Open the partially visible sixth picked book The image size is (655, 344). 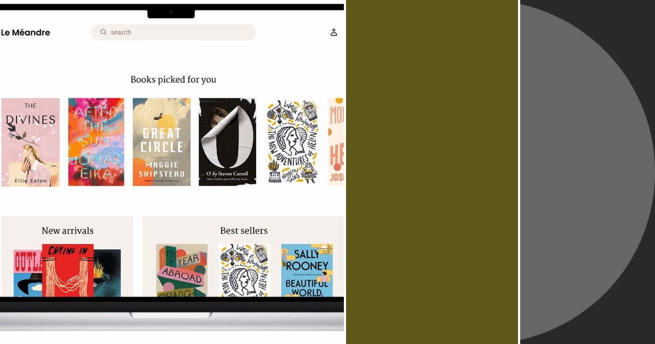[x=336, y=142]
